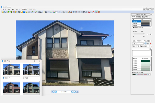Click the open folder icon in toolbar

[x=3, y=12]
